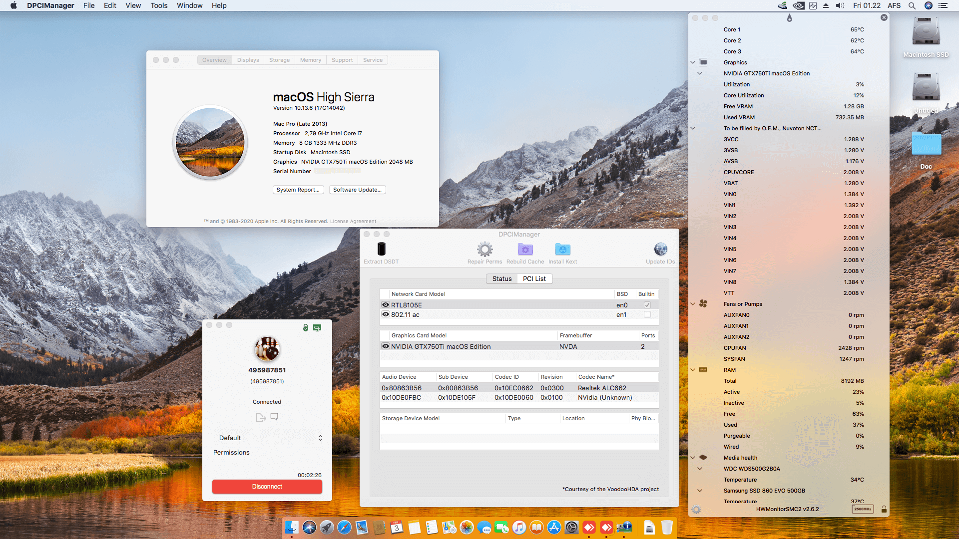
Task: Click the Repair Perms gear icon
Action: tap(484, 249)
